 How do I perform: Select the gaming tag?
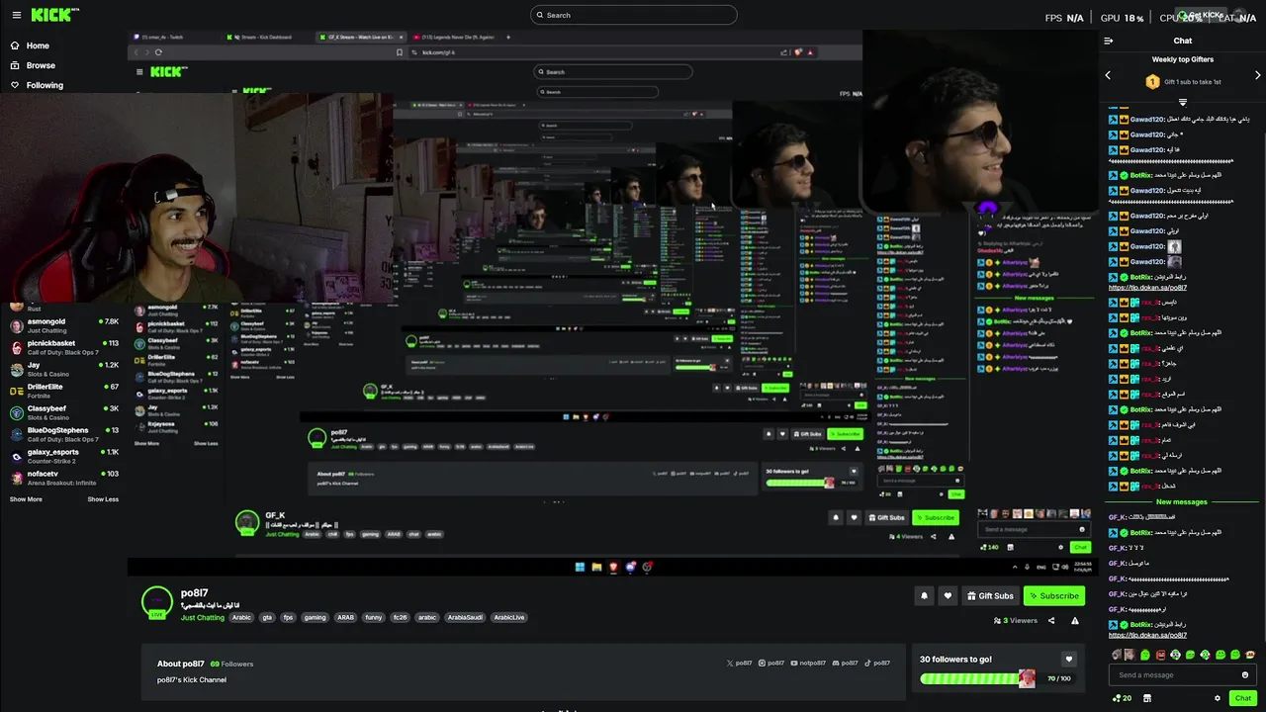[315, 617]
